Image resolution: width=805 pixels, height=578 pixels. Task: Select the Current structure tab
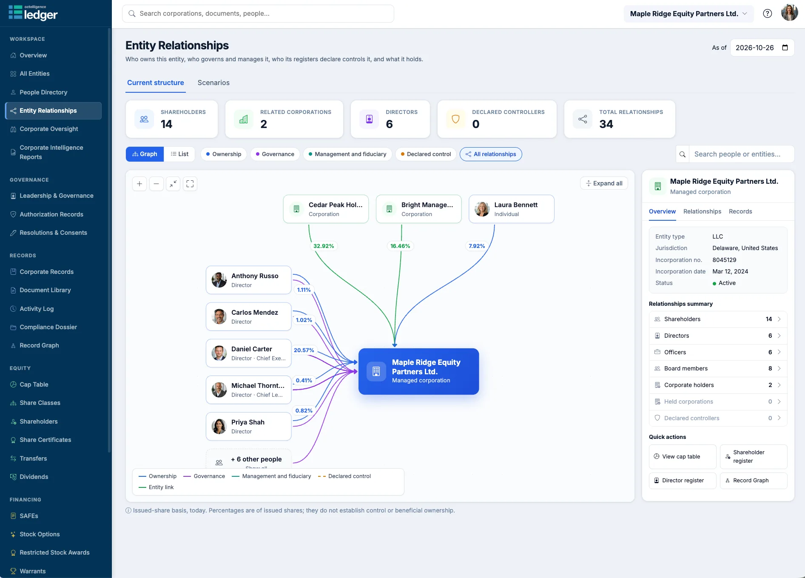click(156, 83)
